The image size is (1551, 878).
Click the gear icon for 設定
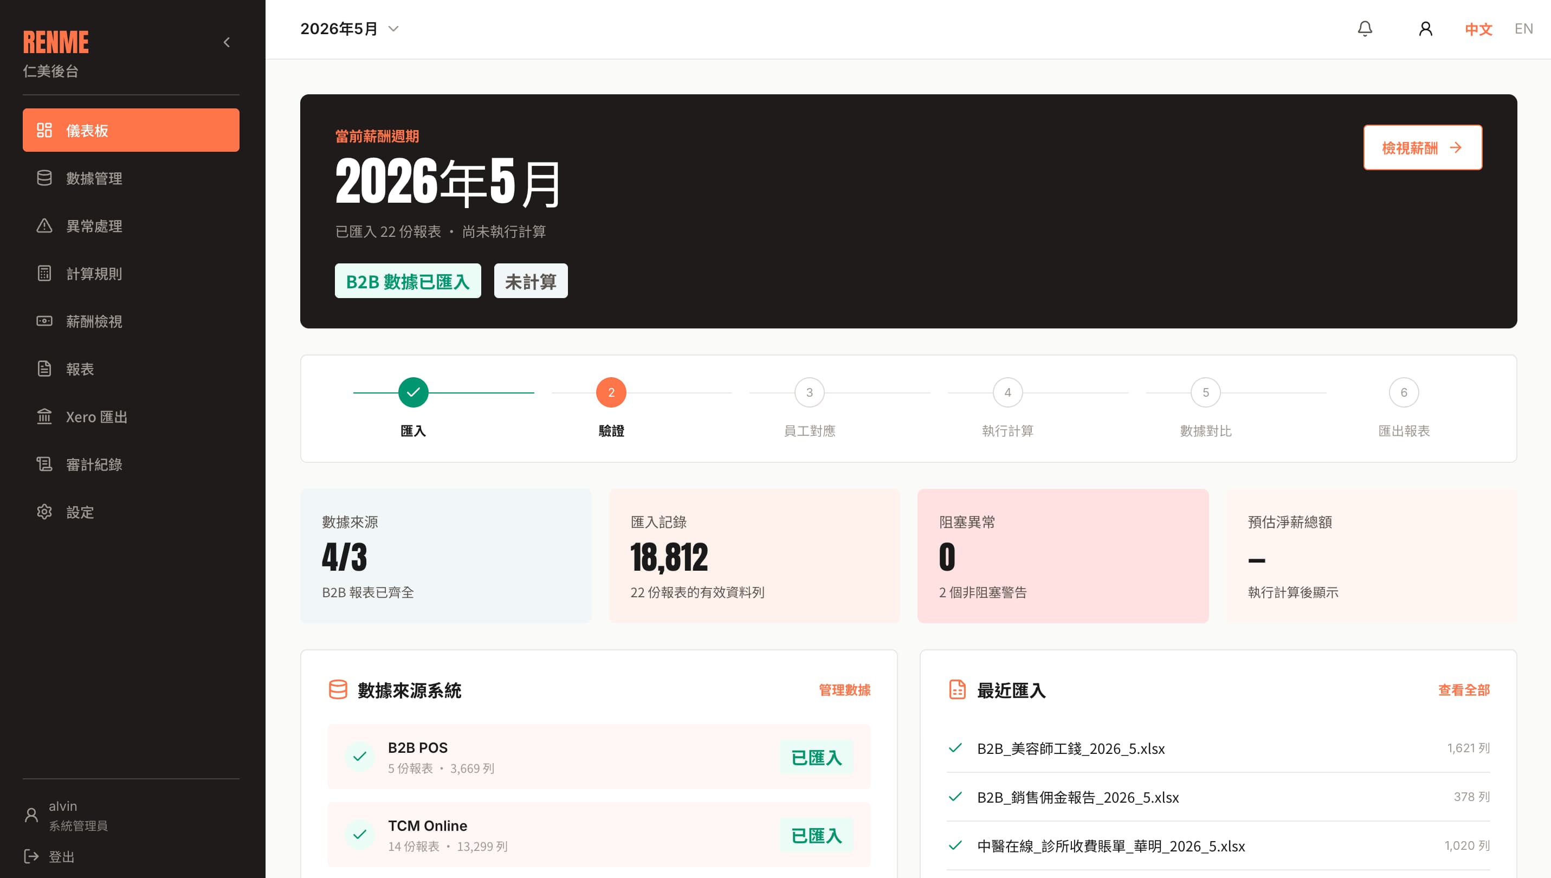tap(44, 512)
